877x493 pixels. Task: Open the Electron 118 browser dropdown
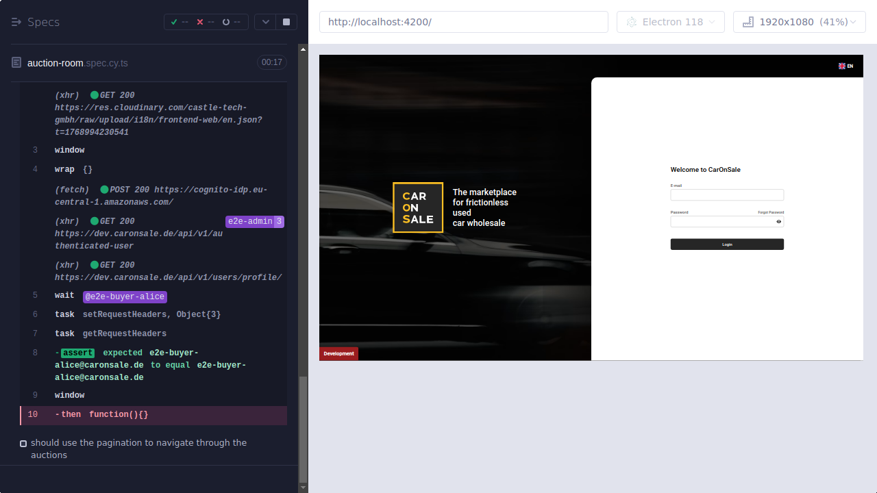click(670, 21)
